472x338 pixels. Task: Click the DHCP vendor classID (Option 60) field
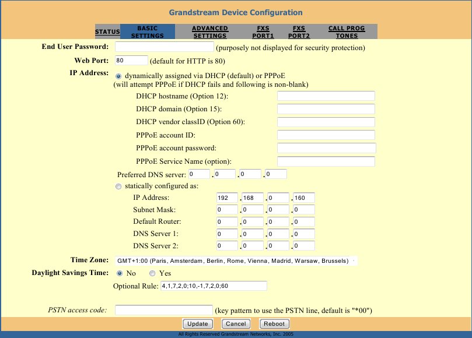[x=326, y=122]
